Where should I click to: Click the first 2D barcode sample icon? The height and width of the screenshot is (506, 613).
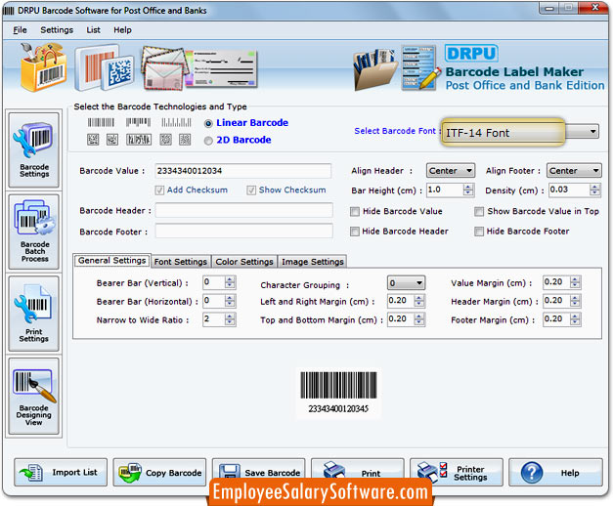coord(93,140)
